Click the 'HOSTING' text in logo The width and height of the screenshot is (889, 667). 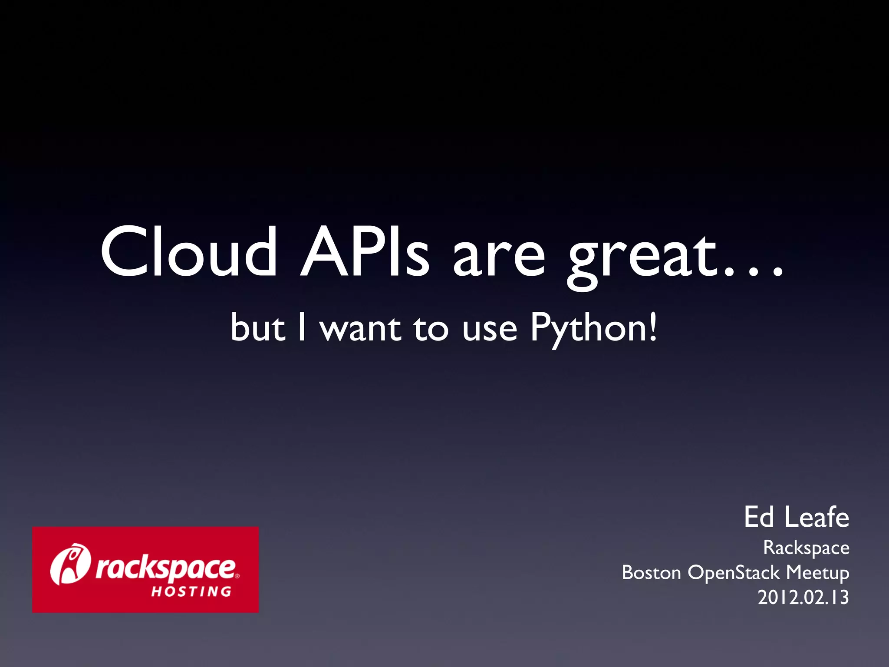pyautogui.click(x=191, y=591)
